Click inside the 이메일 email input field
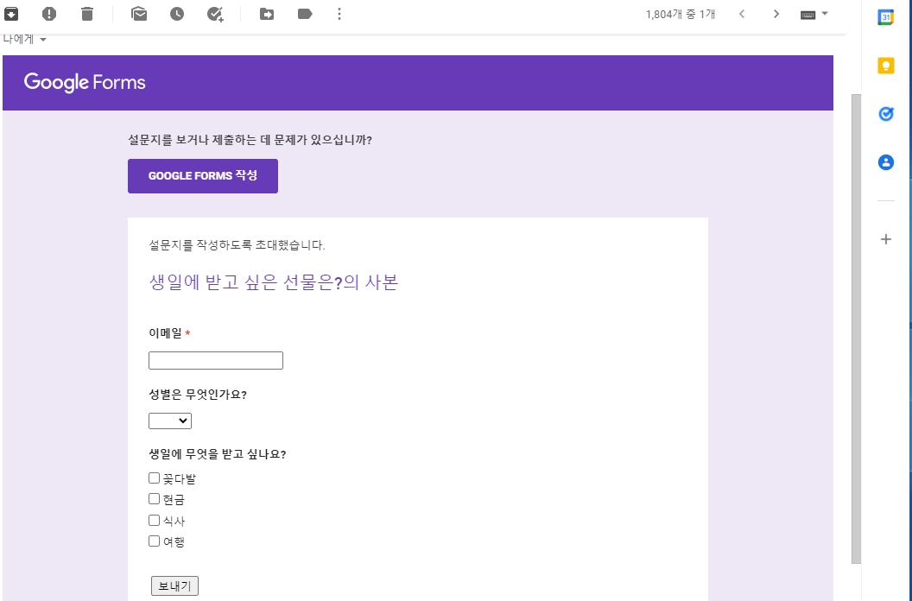This screenshot has width=912, height=601. pyautogui.click(x=215, y=360)
